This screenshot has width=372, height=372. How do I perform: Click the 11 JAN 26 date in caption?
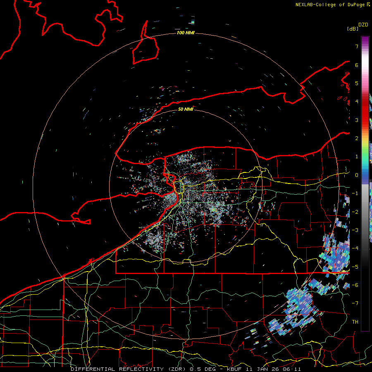click(x=262, y=369)
